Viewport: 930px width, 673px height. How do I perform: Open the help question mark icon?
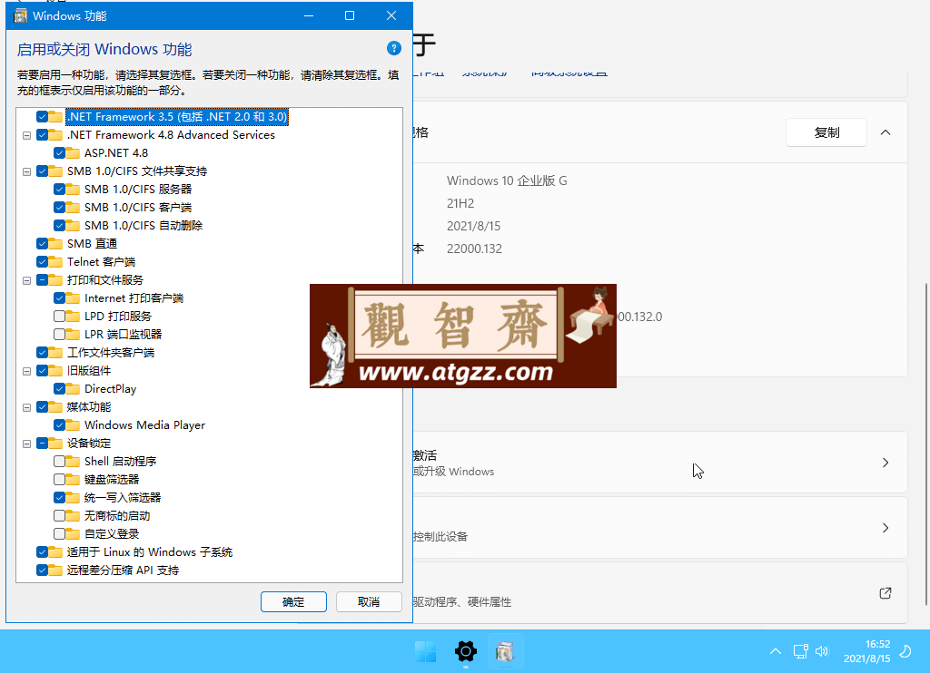(x=394, y=49)
